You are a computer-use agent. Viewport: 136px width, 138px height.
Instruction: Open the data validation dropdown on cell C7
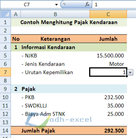coord(130,72)
